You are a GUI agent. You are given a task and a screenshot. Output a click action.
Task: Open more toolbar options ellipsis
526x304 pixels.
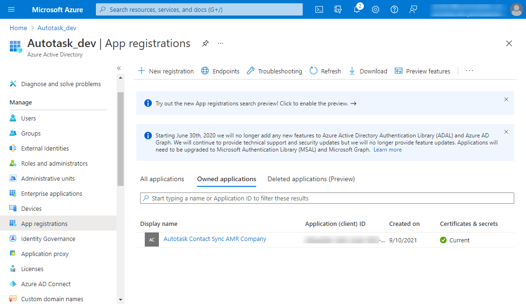[x=469, y=71]
